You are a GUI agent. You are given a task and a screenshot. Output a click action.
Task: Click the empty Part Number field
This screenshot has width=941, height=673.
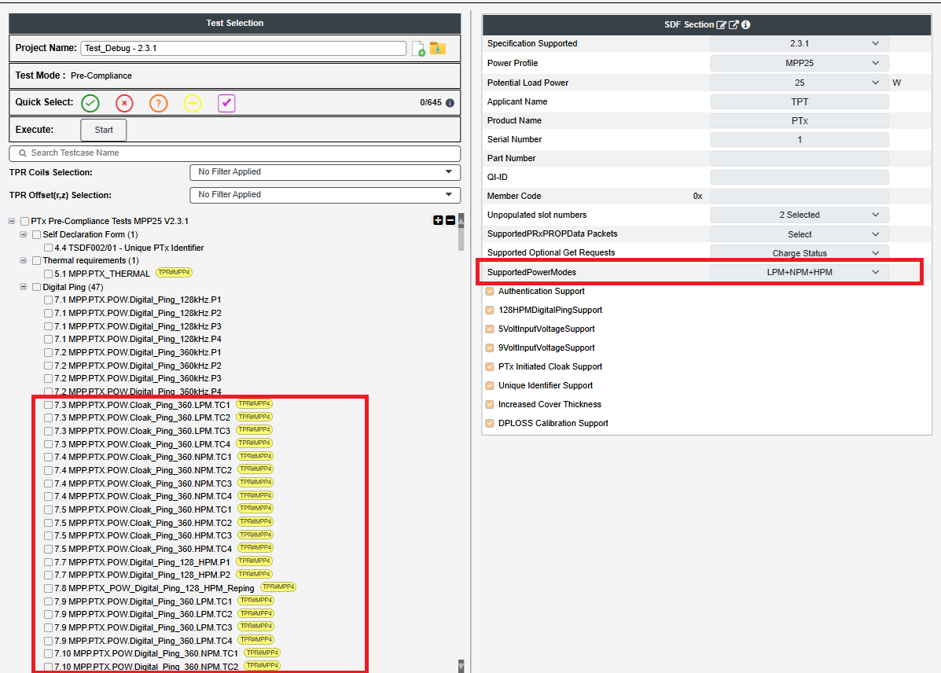799,159
